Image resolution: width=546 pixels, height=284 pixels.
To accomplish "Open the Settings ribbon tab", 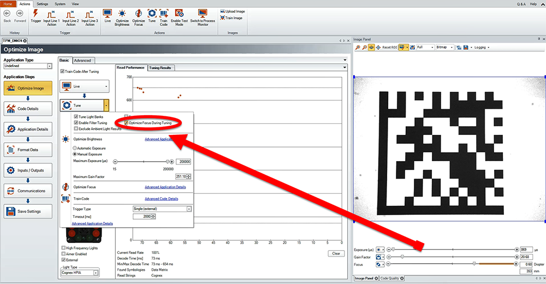I will 43,3.
